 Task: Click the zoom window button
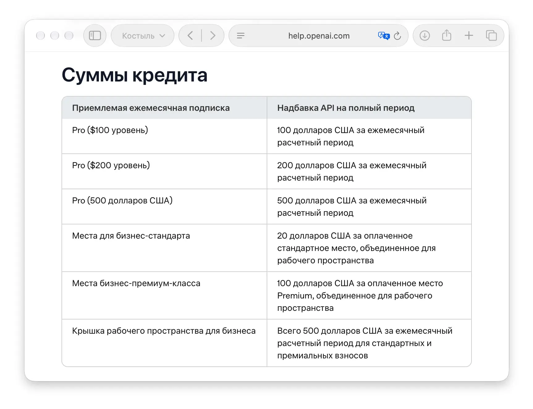[x=69, y=35]
